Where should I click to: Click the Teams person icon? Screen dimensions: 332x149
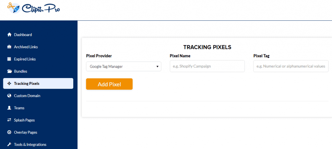pos(9,108)
